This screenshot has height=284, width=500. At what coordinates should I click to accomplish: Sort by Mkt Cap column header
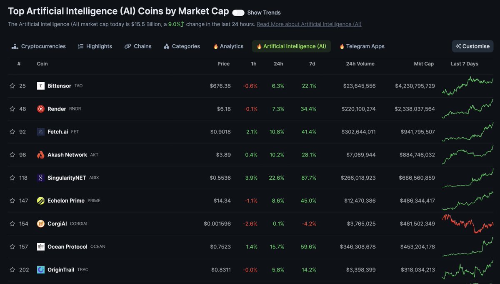424,64
